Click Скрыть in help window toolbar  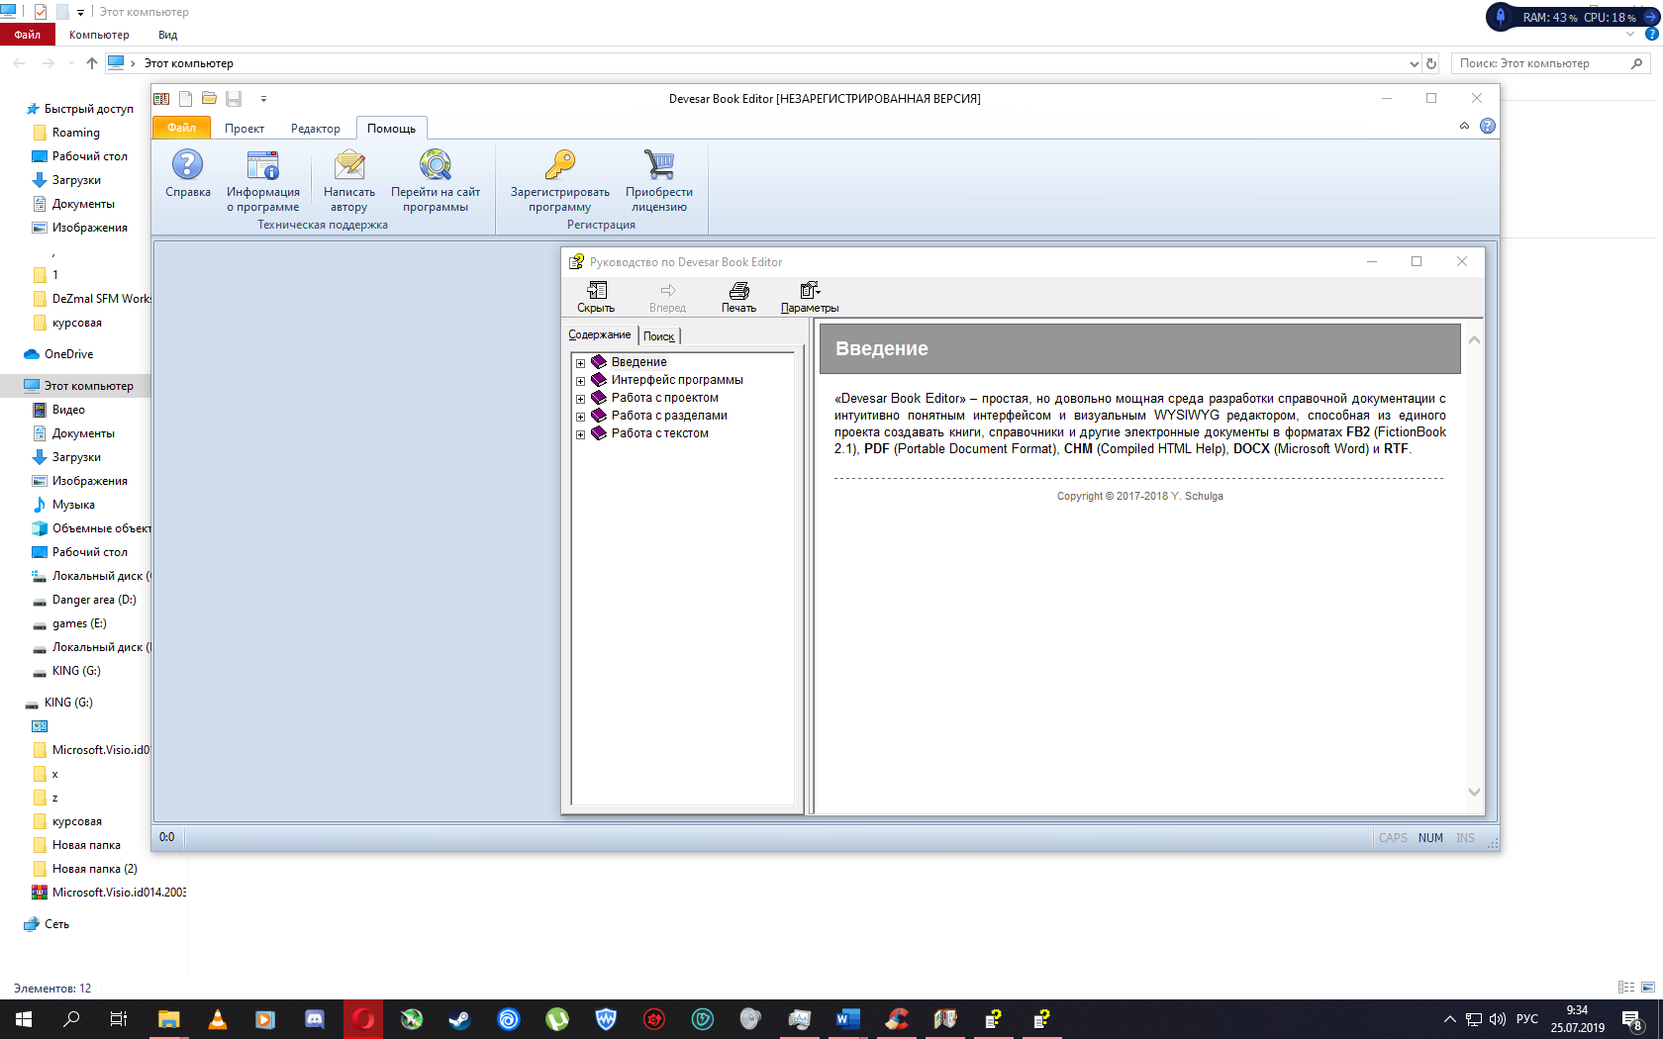coord(596,296)
